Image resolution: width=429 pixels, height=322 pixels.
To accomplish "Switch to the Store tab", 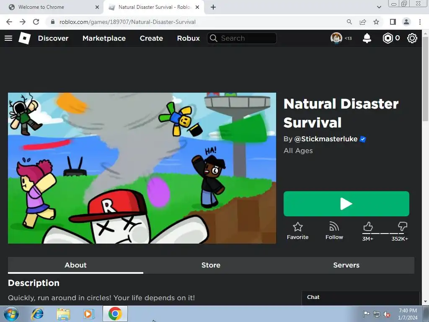I will tap(211, 265).
